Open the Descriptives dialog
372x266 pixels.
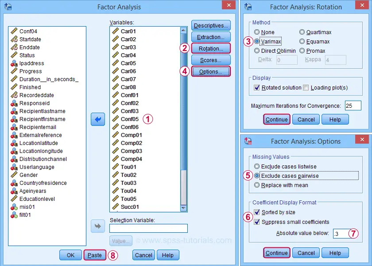211,25
